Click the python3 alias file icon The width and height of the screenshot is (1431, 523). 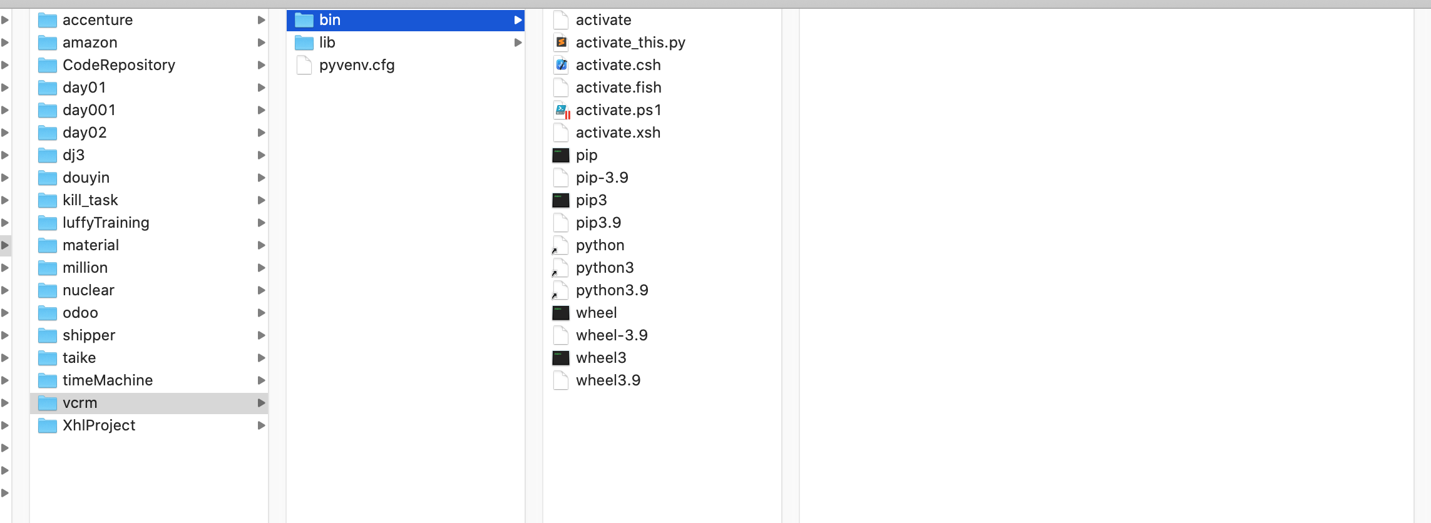561,268
